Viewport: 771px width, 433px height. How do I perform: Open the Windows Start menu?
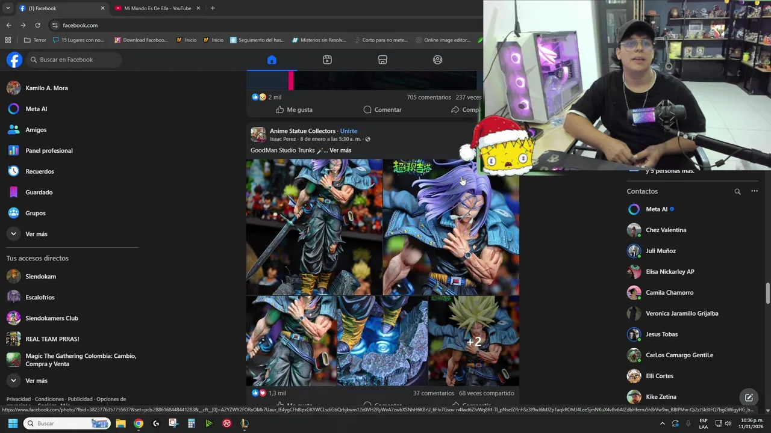click(13, 423)
